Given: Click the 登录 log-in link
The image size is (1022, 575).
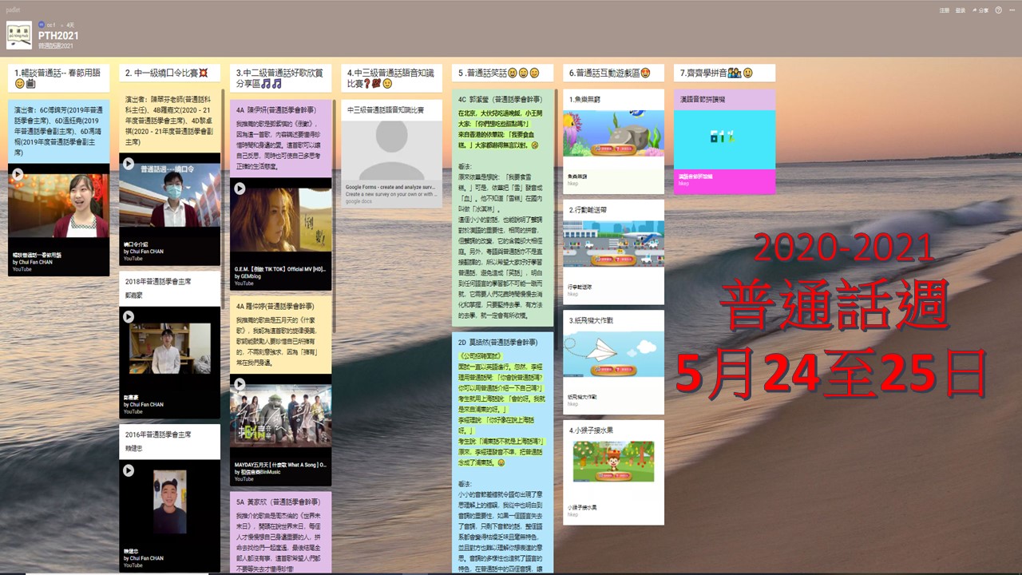Looking at the screenshot, I should (961, 10).
